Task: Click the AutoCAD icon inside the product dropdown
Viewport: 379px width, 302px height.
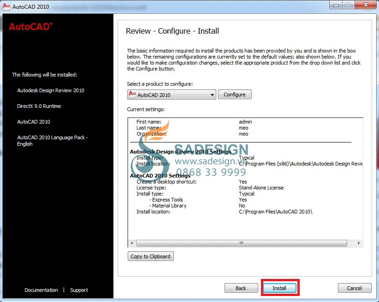Action: pyautogui.click(x=133, y=95)
